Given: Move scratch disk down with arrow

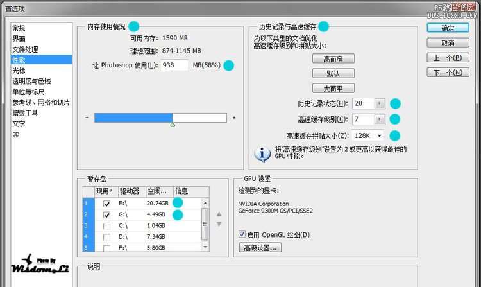Looking at the screenshot, I should pos(219,224).
